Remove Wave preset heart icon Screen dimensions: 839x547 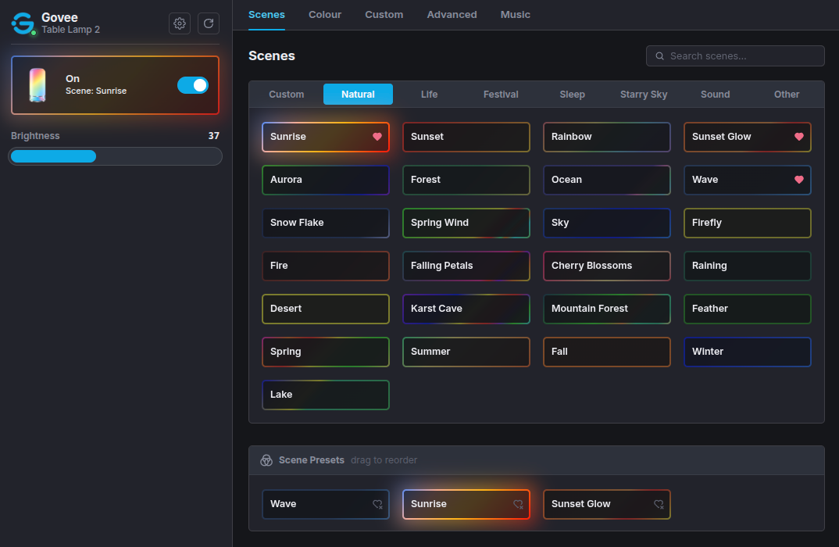click(378, 504)
